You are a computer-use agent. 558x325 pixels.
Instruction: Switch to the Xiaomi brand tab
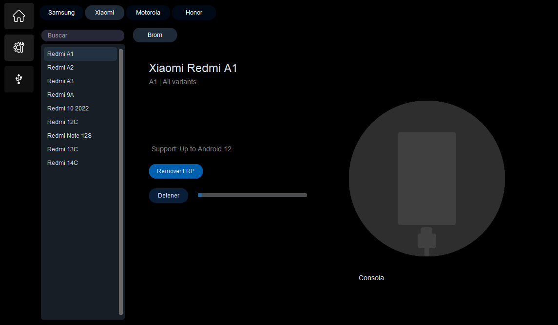point(105,13)
